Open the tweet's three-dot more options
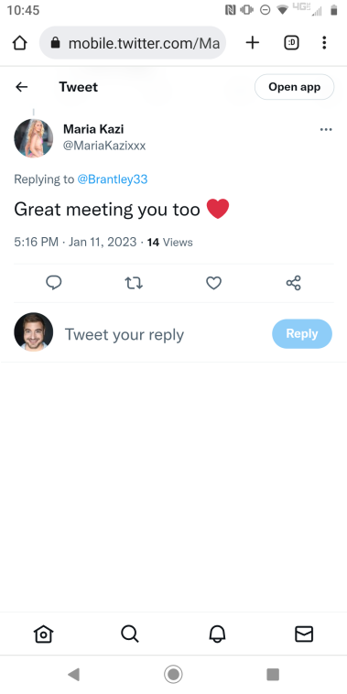 click(326, 130)
